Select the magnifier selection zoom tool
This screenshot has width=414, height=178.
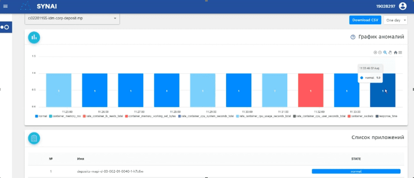tap(385, 52)
